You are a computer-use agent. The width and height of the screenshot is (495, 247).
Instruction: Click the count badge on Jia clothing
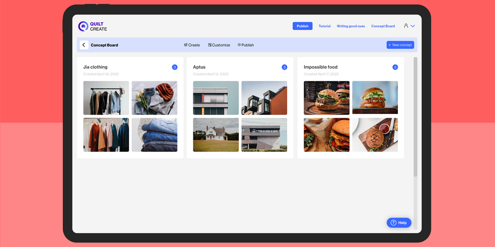pos(175,67)
